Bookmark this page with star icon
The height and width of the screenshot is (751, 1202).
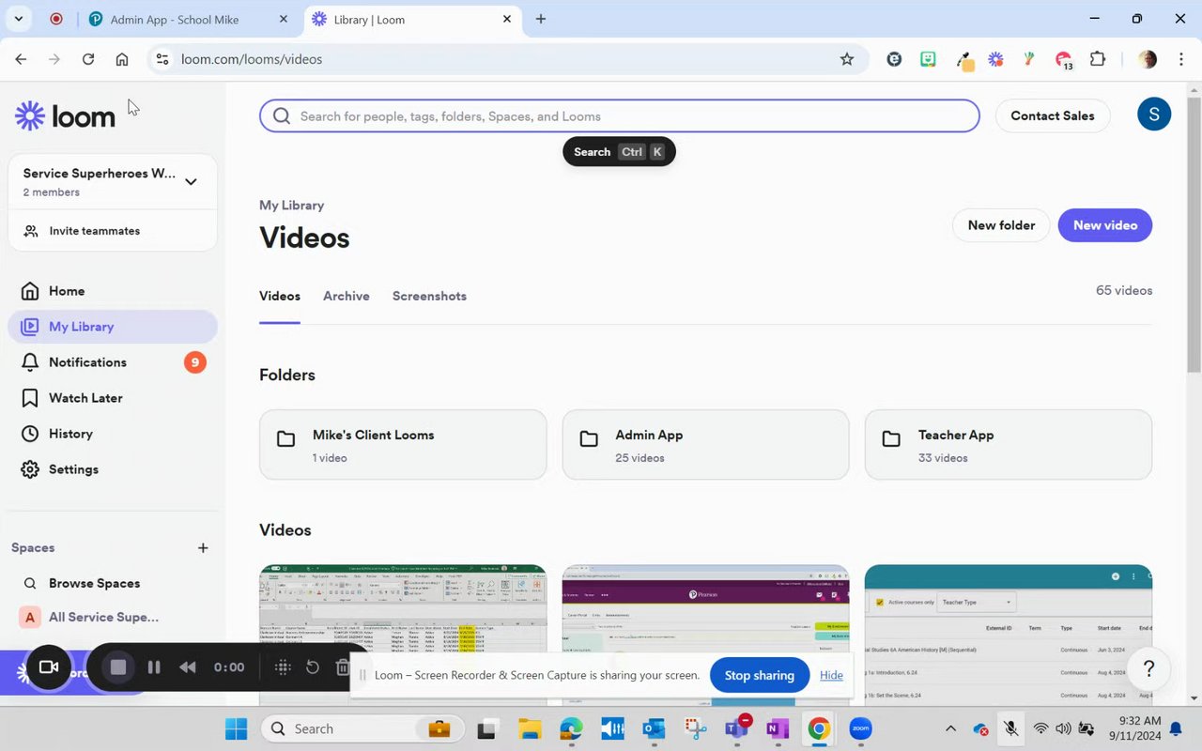847,59
